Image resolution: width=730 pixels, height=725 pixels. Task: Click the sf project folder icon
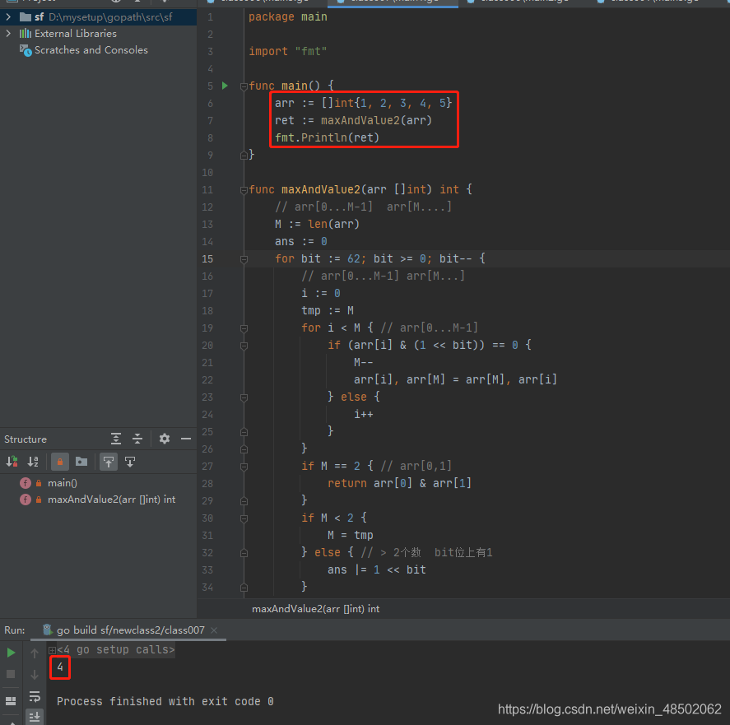pos(26,17)
